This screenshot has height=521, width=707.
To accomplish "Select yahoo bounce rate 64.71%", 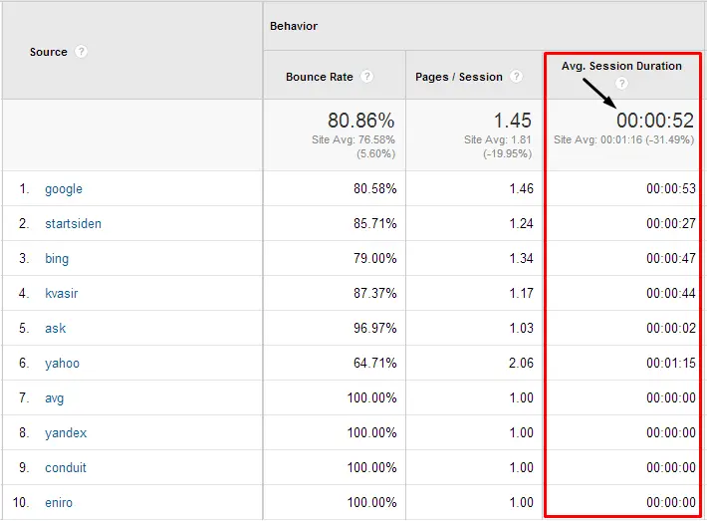I will pyautogui.click(x=375, y=363).
